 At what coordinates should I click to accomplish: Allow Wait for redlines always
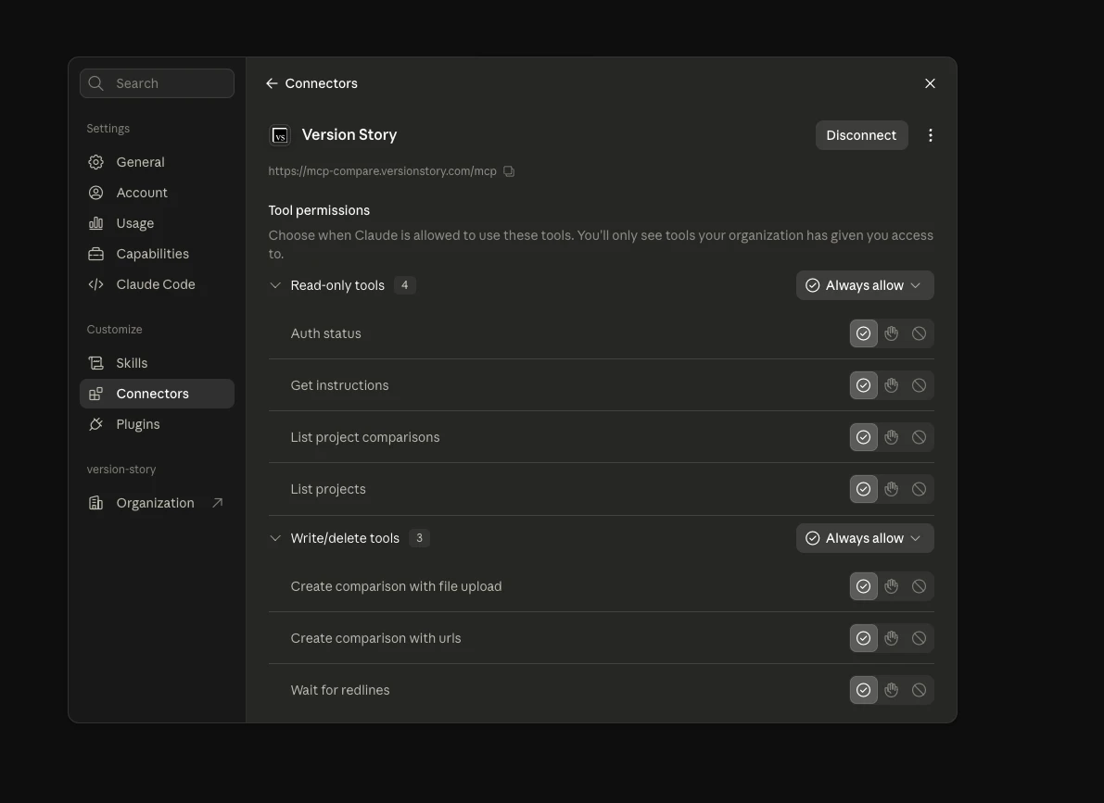point(863,690)
